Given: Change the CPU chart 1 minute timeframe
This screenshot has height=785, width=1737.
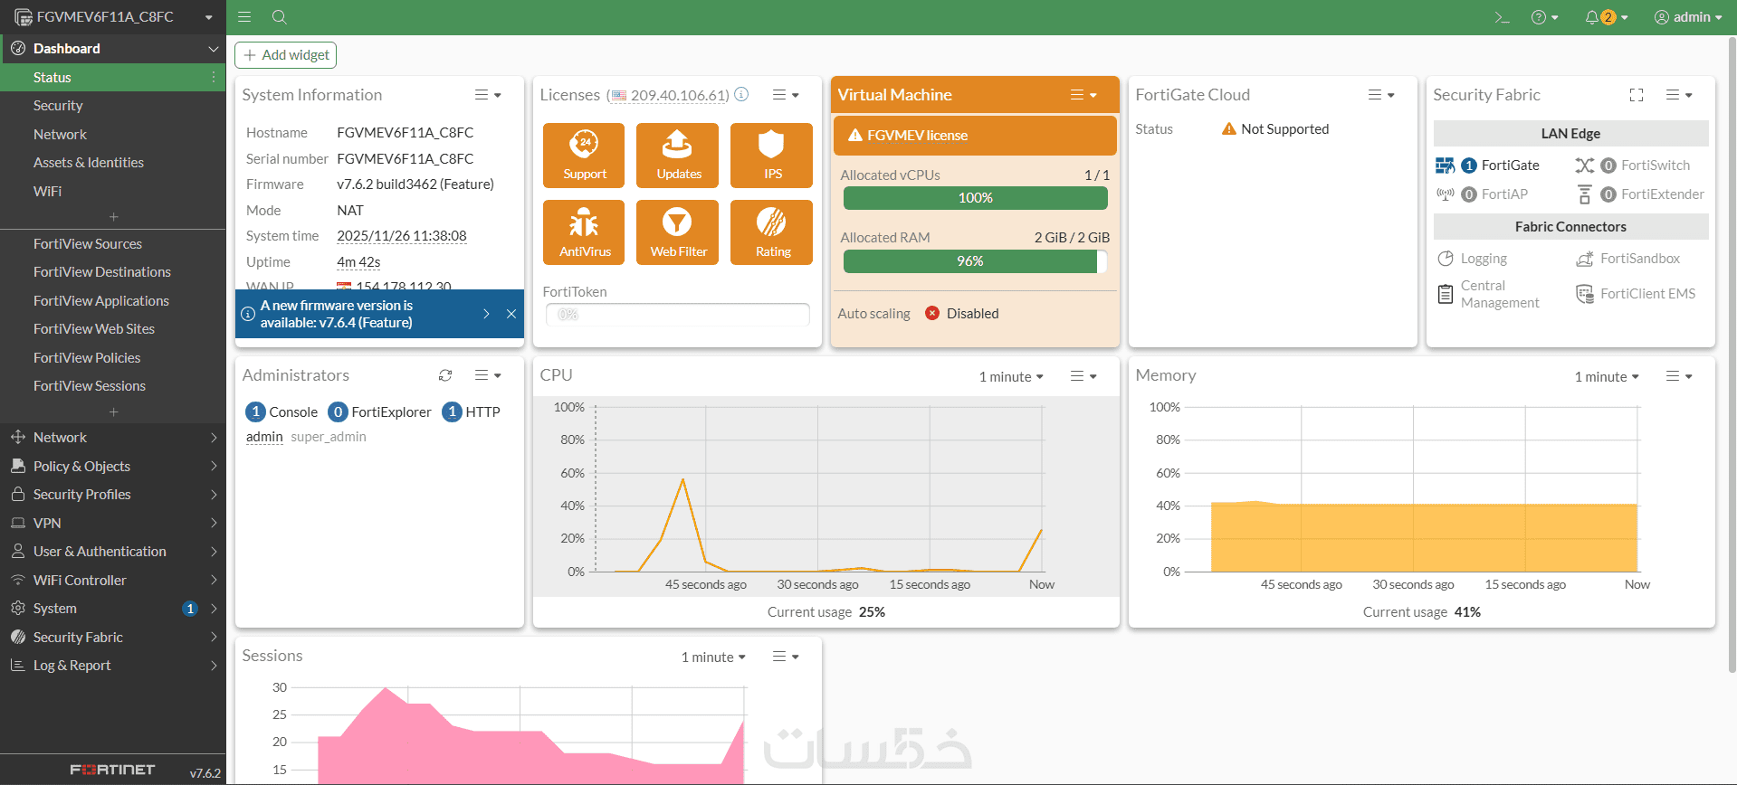Looking at the screenshot, I should 1011,377.
